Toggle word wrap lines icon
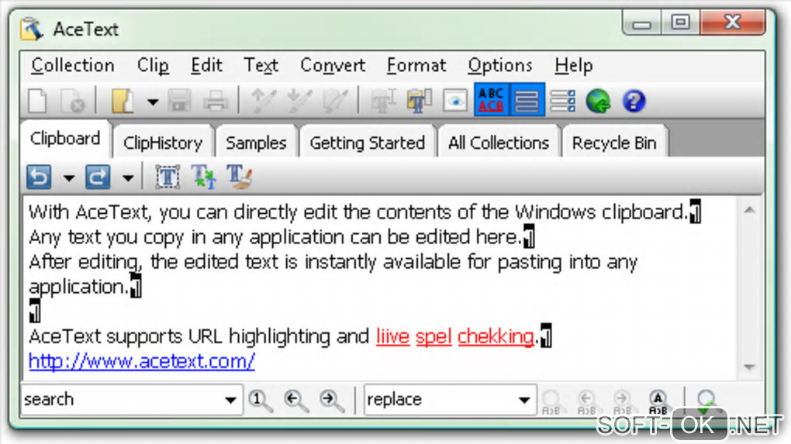This screenshot has height=444, width=791. tap(527, 100)
